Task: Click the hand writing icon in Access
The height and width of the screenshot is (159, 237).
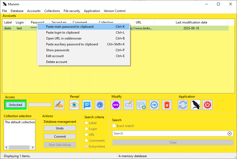Action: [x=59, y=105]
